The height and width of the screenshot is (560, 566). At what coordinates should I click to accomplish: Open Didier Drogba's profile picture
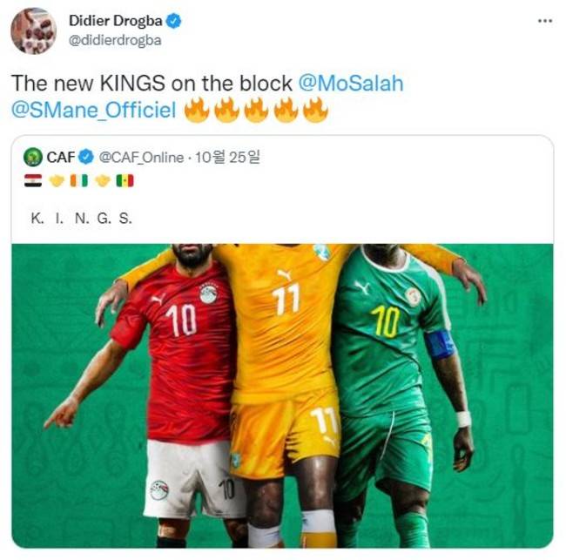tap(33, 30)
